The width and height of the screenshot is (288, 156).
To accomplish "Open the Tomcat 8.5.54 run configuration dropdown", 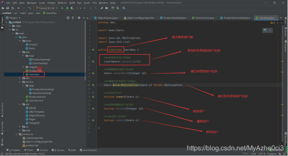I will coord(46,8).
